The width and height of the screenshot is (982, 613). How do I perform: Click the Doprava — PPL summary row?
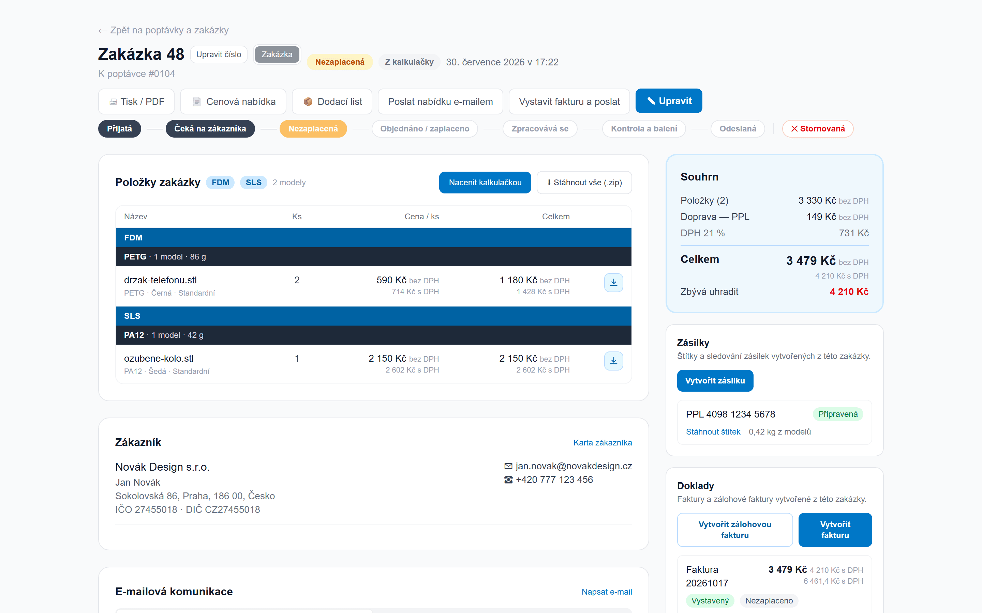pos(774,217)
